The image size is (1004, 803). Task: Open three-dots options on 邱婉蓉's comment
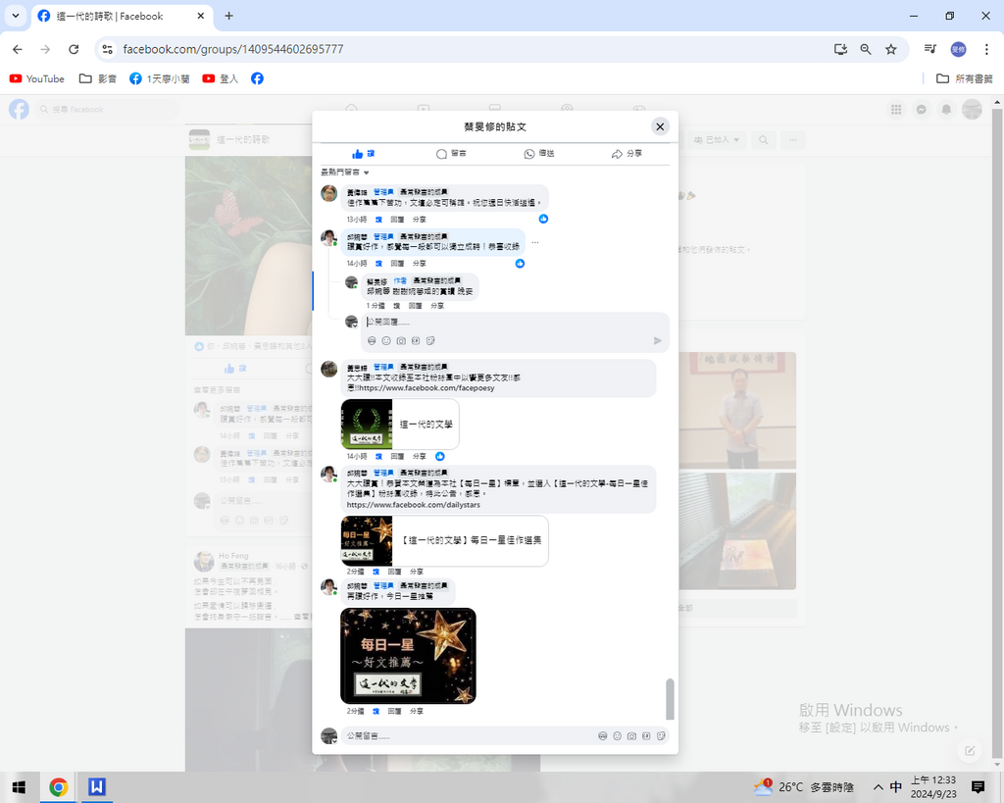(x=534, y=242)
